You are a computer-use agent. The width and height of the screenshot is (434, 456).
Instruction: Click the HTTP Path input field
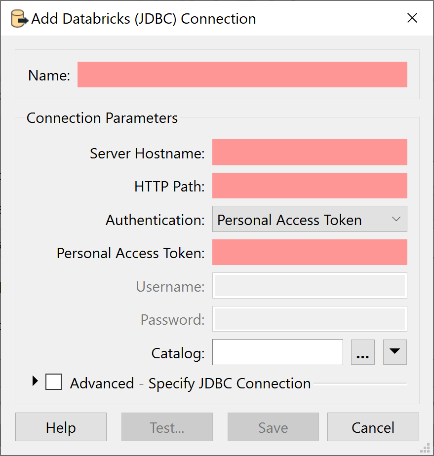310,186
